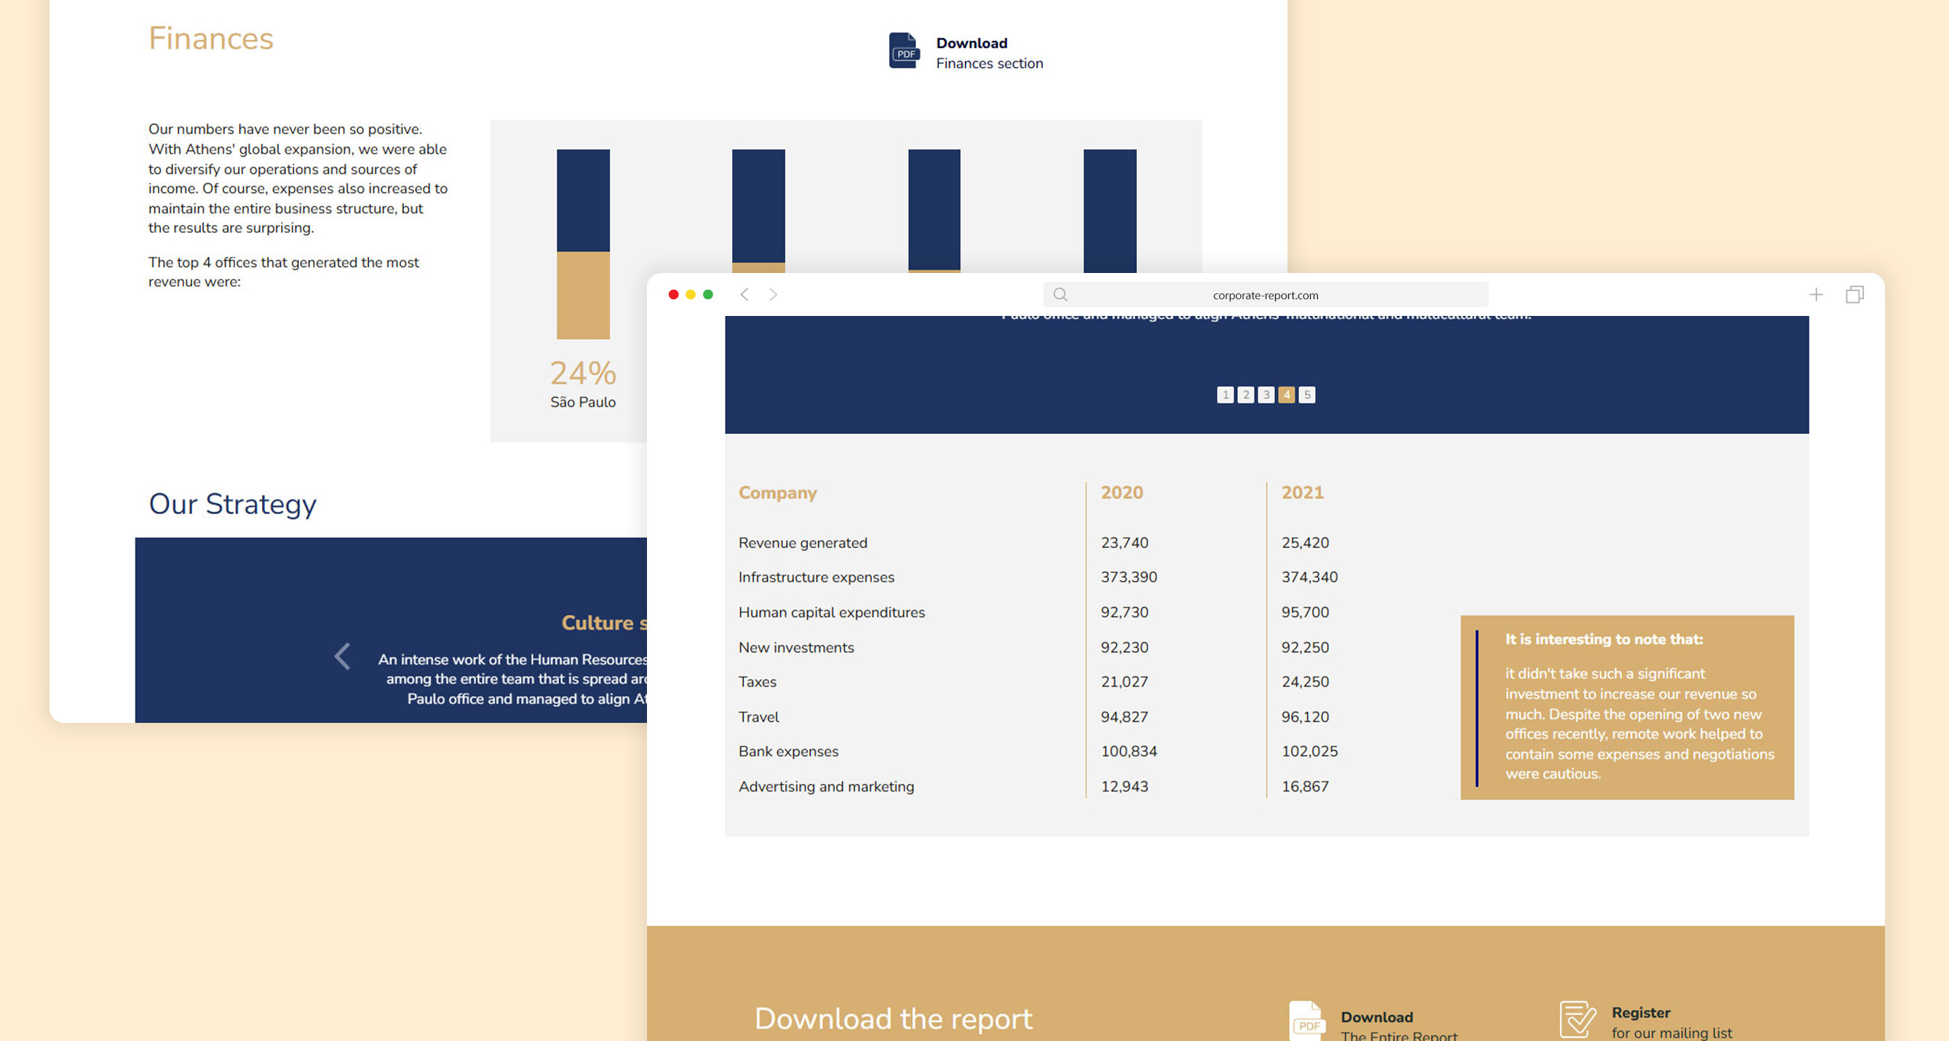Select the 23,740 revenue value for 2020
This screenshot has width=1949, height=1041.
tap(1124, 542)
